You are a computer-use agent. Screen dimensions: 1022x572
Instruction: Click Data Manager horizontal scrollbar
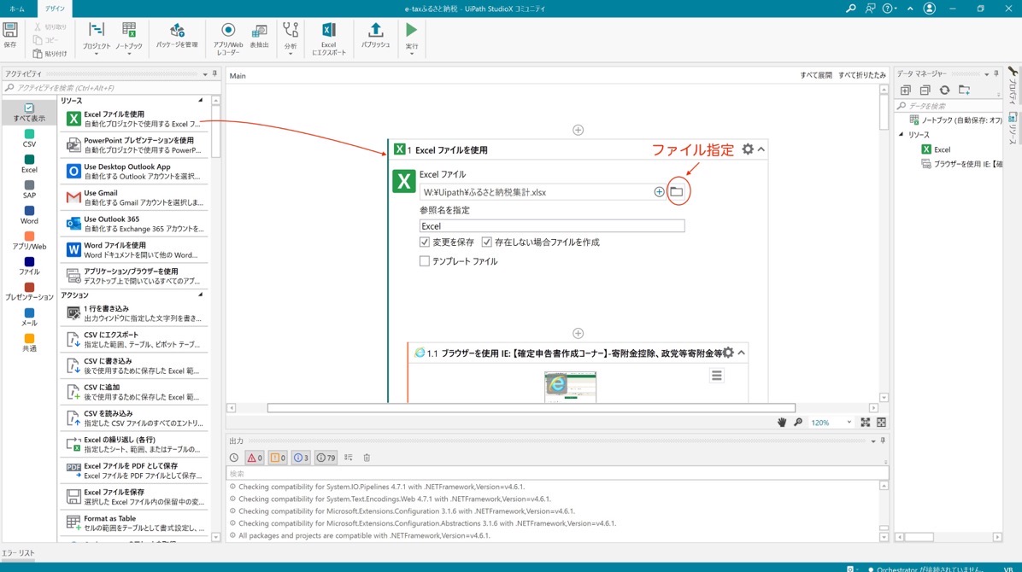919,537
